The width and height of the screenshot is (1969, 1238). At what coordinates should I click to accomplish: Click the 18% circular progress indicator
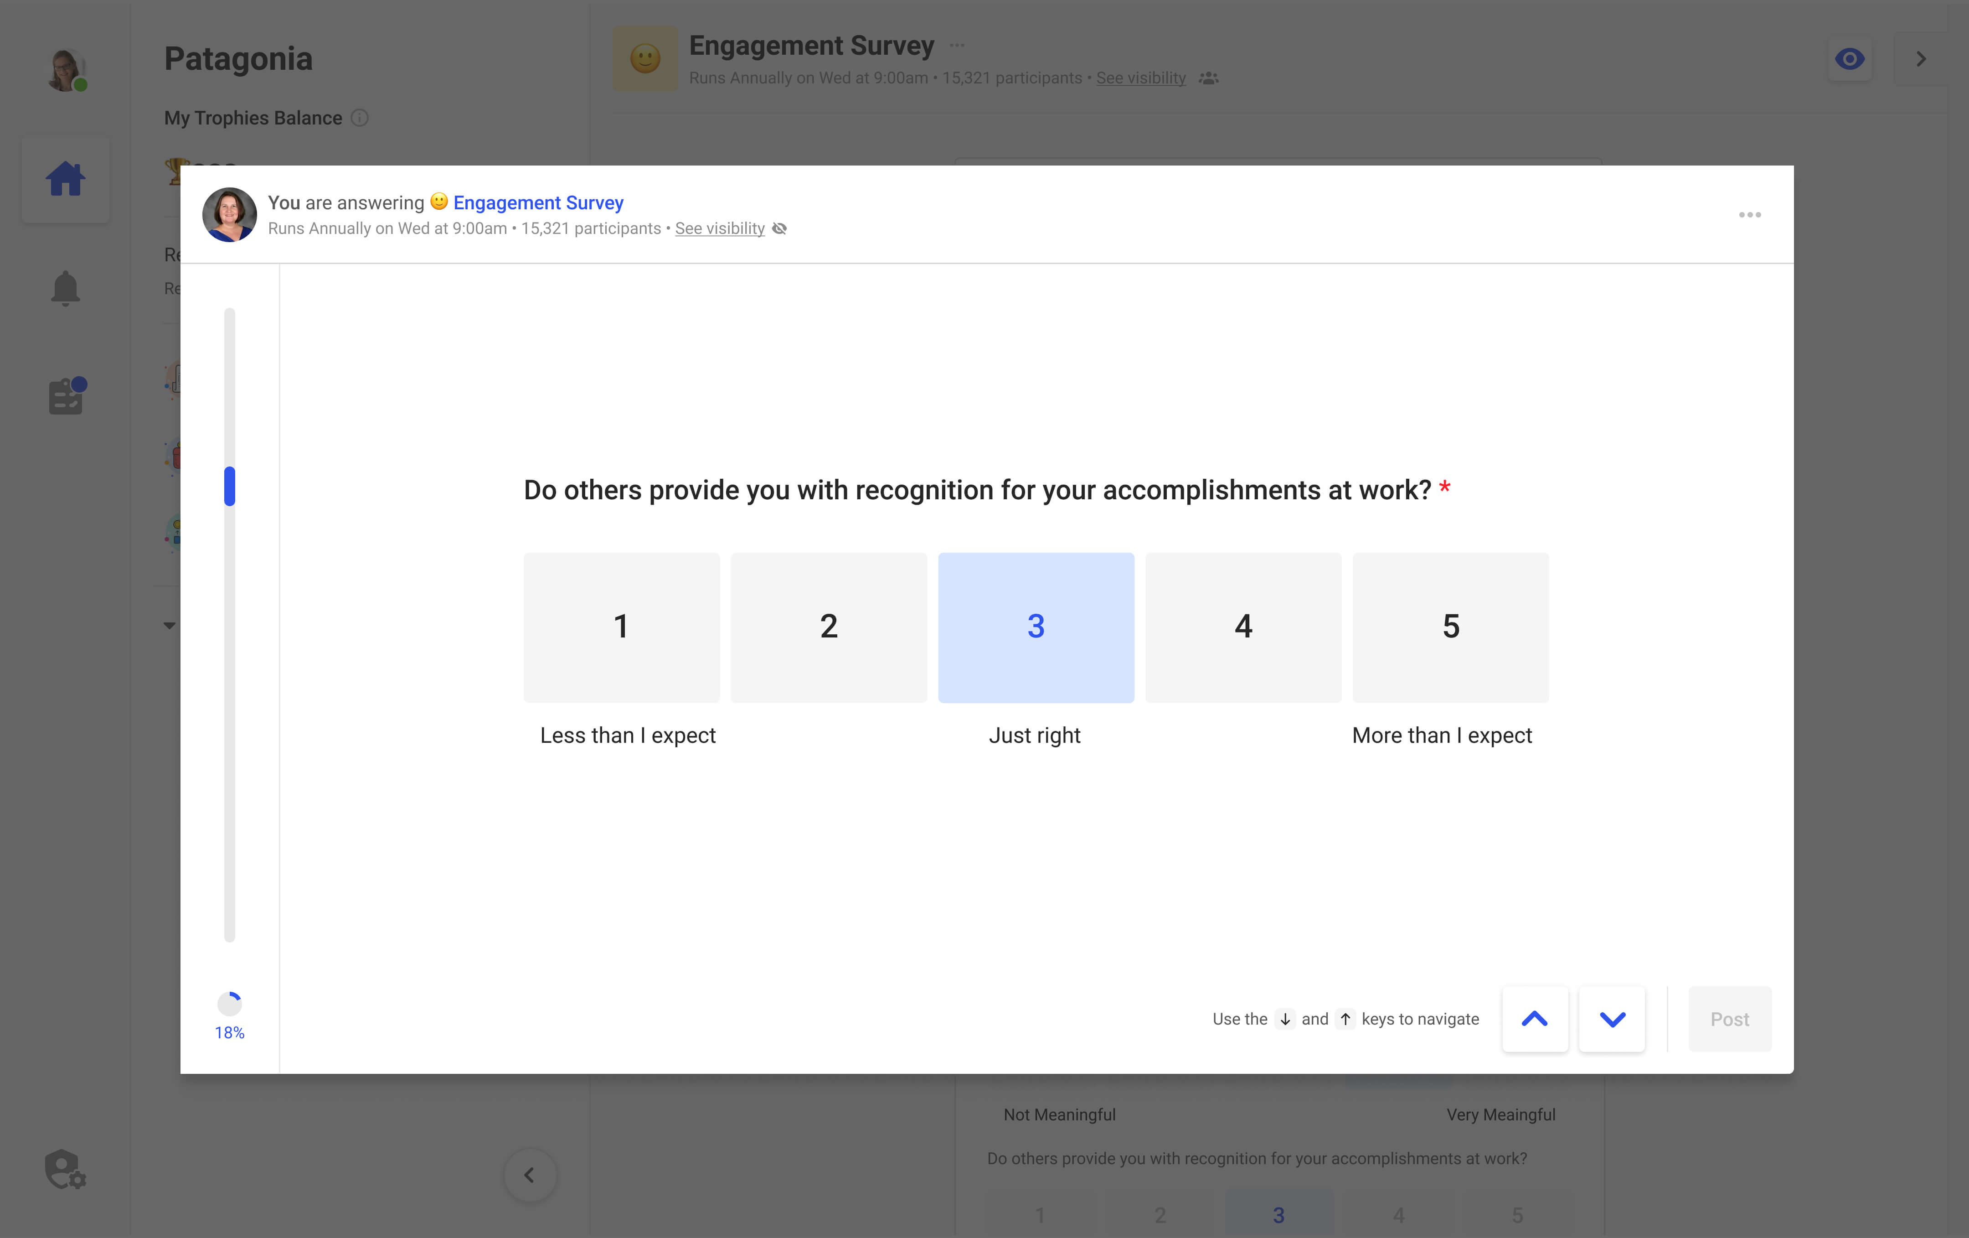pos(230,1003)
